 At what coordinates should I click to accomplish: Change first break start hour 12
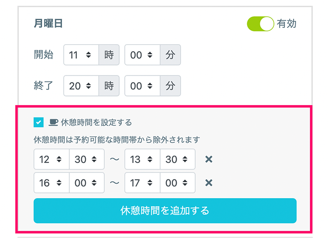point(51,159)
